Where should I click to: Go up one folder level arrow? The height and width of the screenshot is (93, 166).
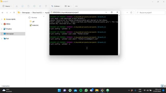coord(14,13)
